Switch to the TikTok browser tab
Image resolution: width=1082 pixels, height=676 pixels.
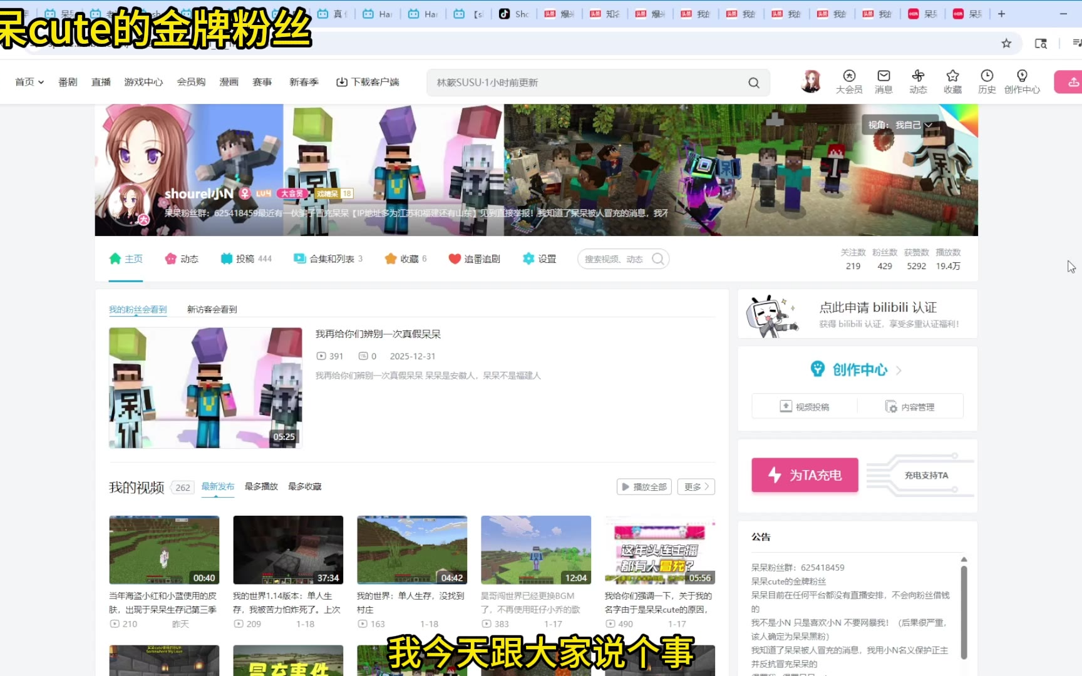point(513,14)
